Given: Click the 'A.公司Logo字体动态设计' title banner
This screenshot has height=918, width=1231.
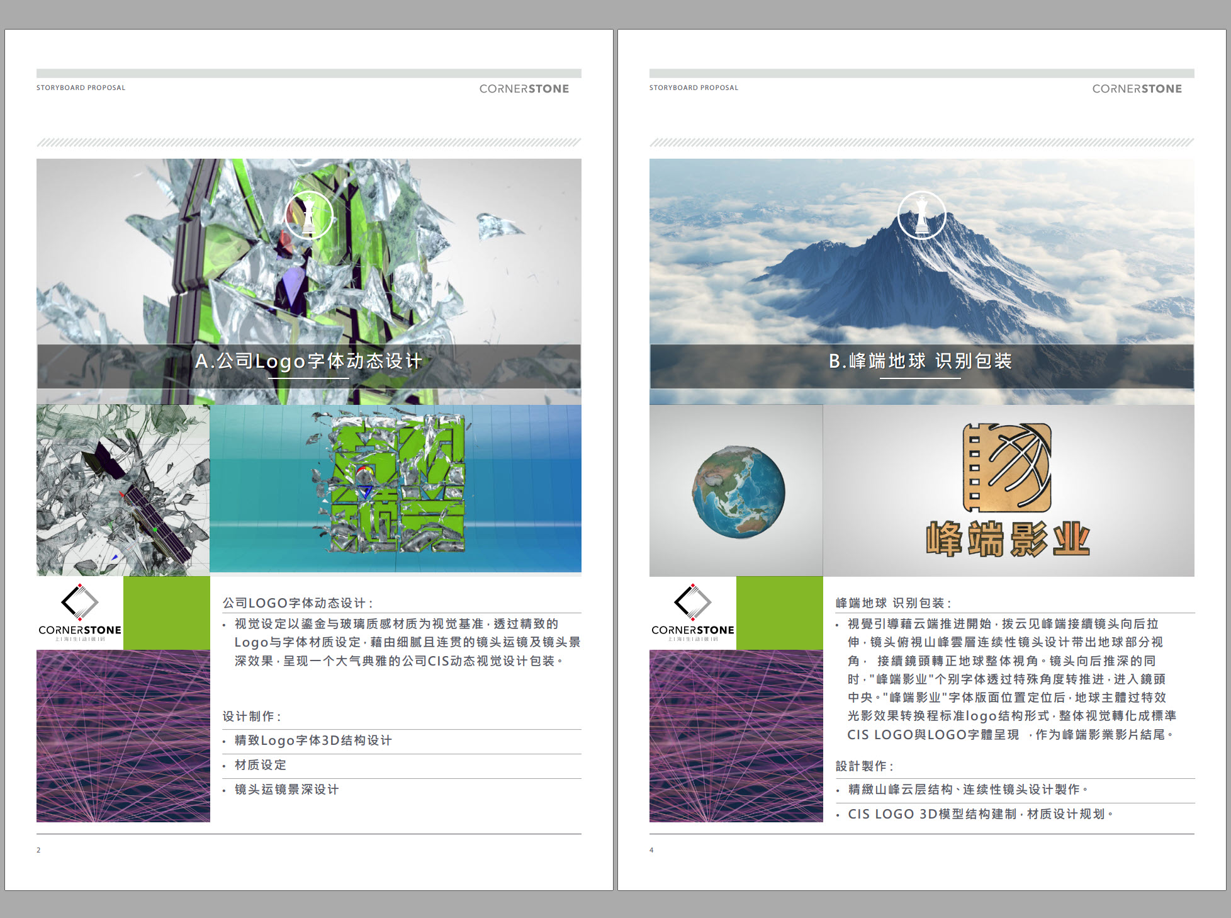Looking at the screenshot, I should (x=308, y=361).
